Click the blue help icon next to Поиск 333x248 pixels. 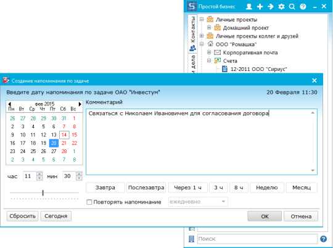point(324,239)
